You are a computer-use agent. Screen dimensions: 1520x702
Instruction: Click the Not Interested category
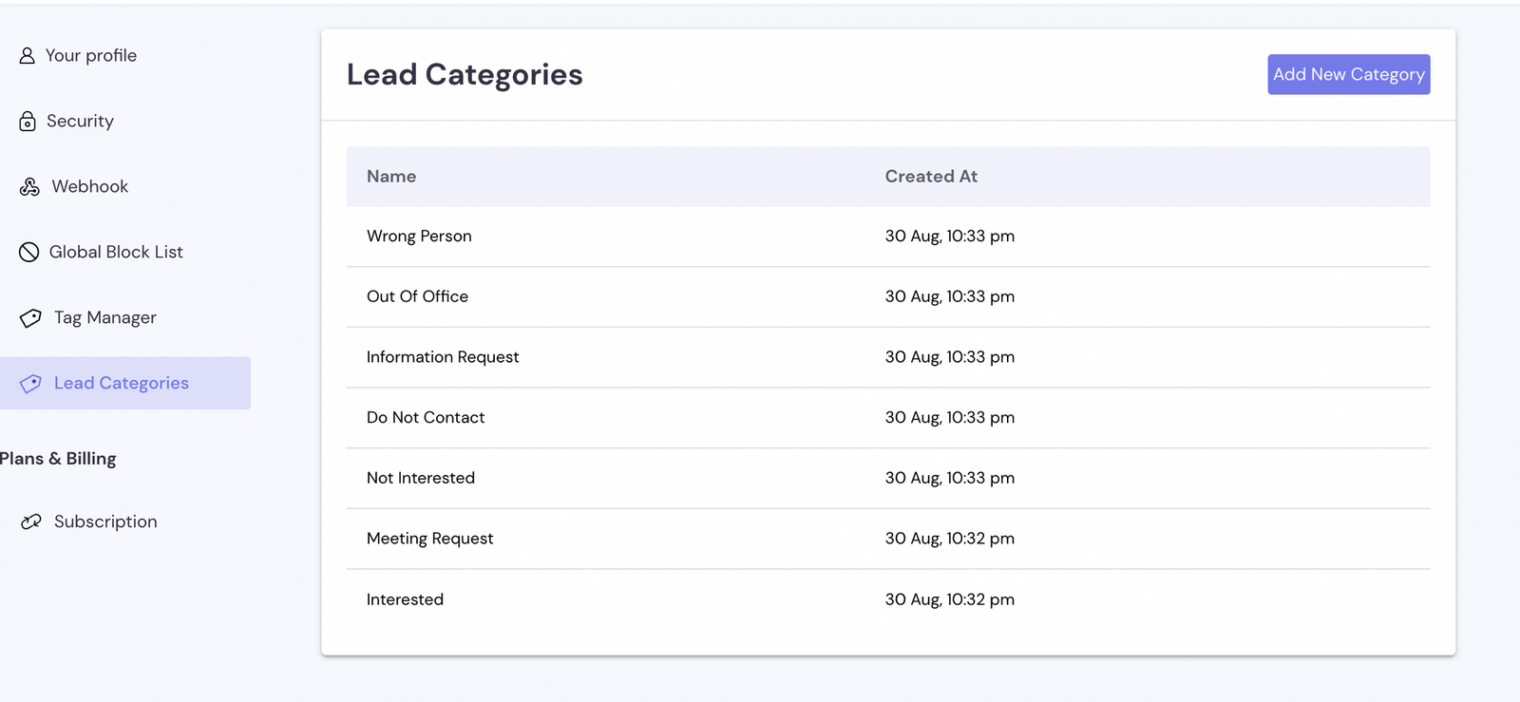(x=421, y=478)
